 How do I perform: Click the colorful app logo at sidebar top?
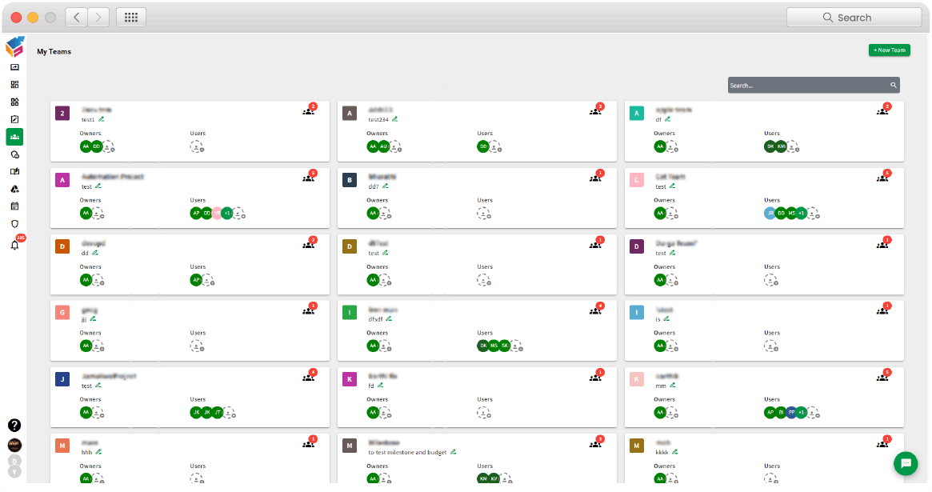coord(14,48)
